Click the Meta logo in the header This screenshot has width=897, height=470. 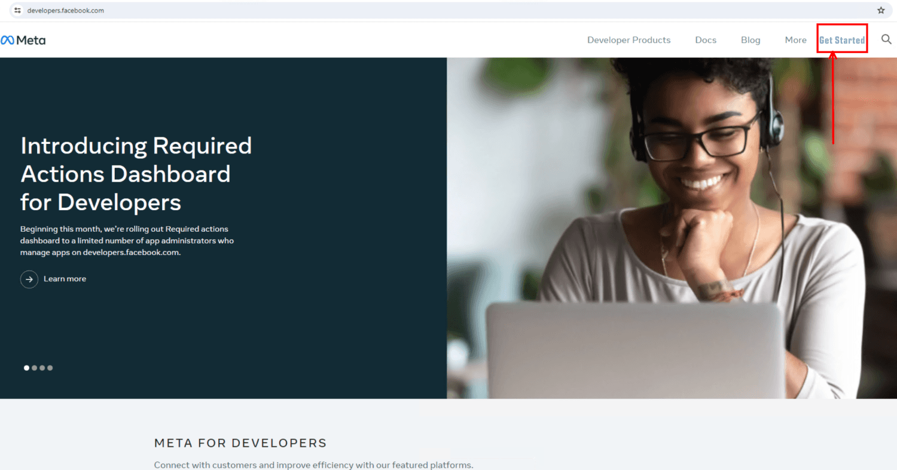pyautogui.click(x=23, y=40)
